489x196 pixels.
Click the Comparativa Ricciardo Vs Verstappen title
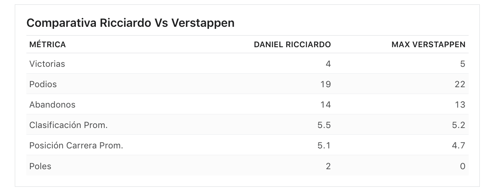130,23
